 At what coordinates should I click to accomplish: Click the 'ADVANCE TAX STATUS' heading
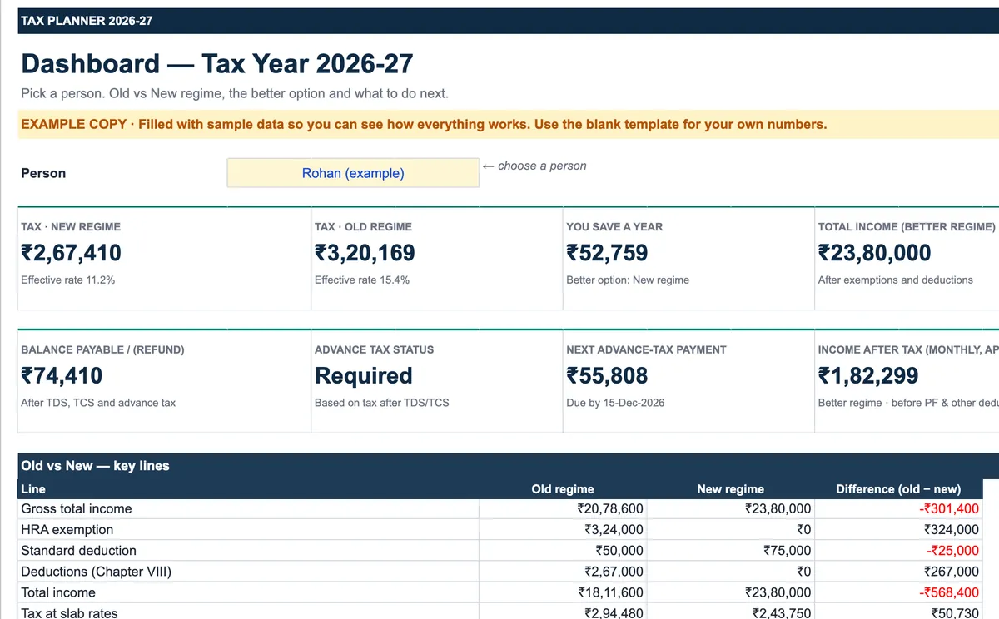374,349
